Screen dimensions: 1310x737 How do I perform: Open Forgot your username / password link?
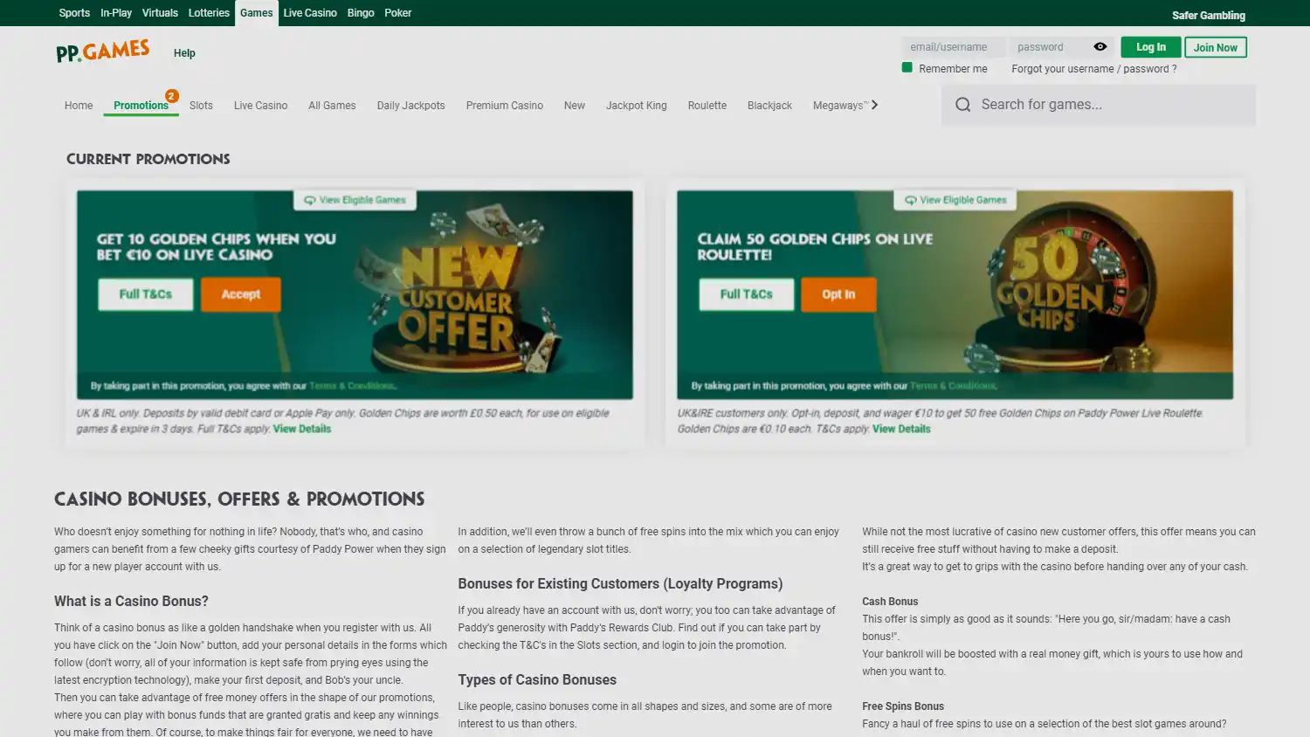[x=1094, y=69]
